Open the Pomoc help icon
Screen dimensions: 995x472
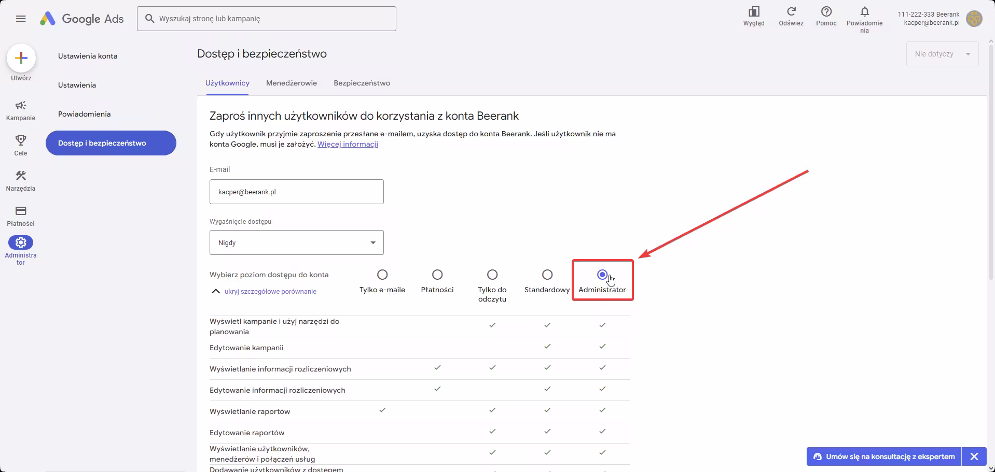coord(826,12)
